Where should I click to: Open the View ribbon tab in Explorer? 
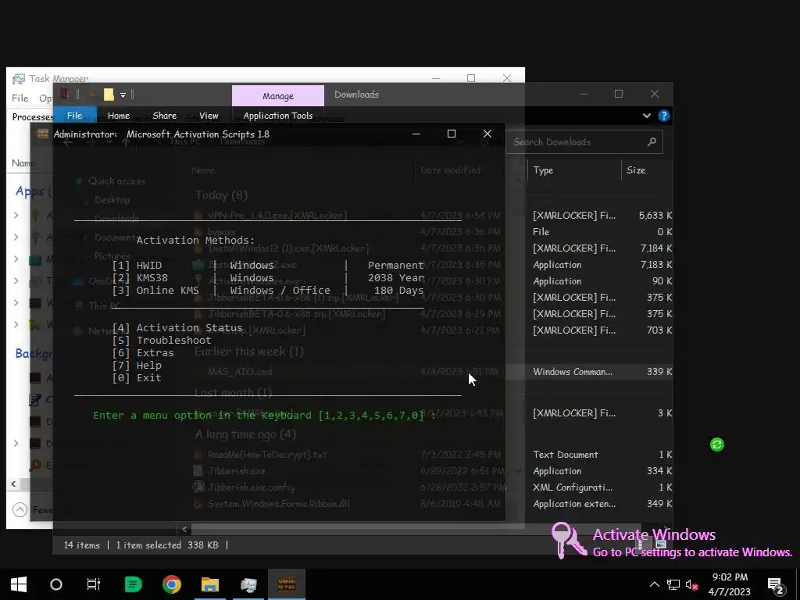click(x=209, y=116)
